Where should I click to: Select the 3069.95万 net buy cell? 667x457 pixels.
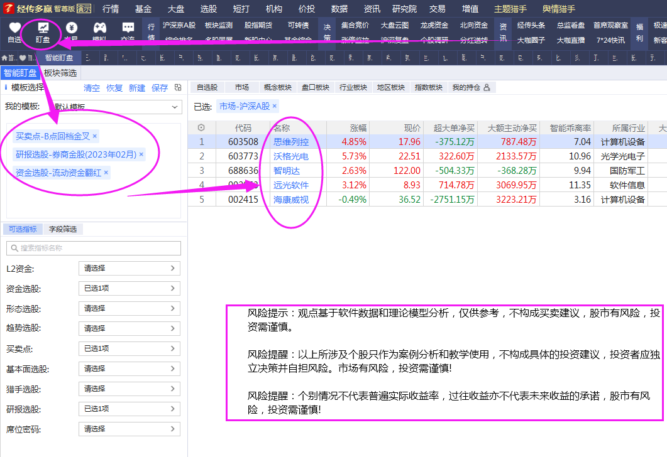(509, 185)
